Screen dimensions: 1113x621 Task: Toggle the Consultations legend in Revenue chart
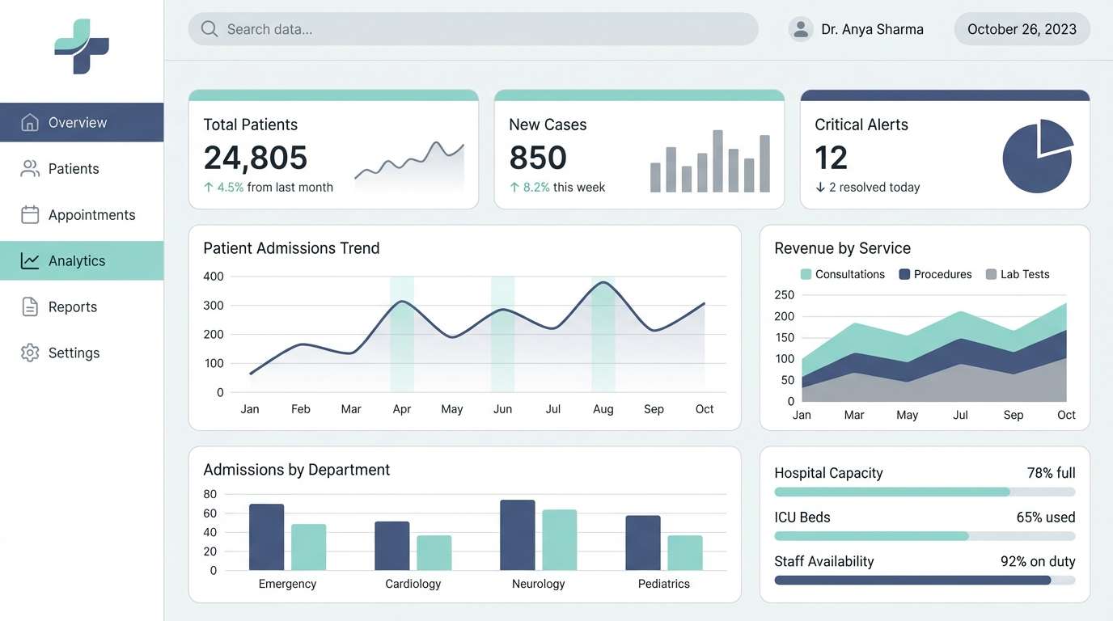click(x=842, y=274)
